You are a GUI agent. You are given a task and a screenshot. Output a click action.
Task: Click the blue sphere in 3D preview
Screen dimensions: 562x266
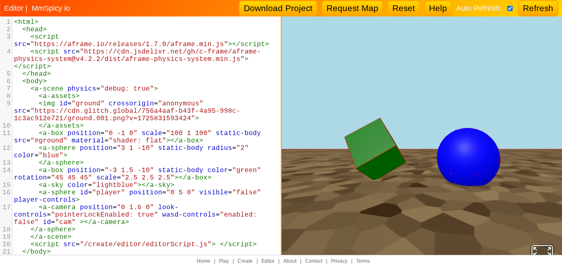tap(468, 157)
